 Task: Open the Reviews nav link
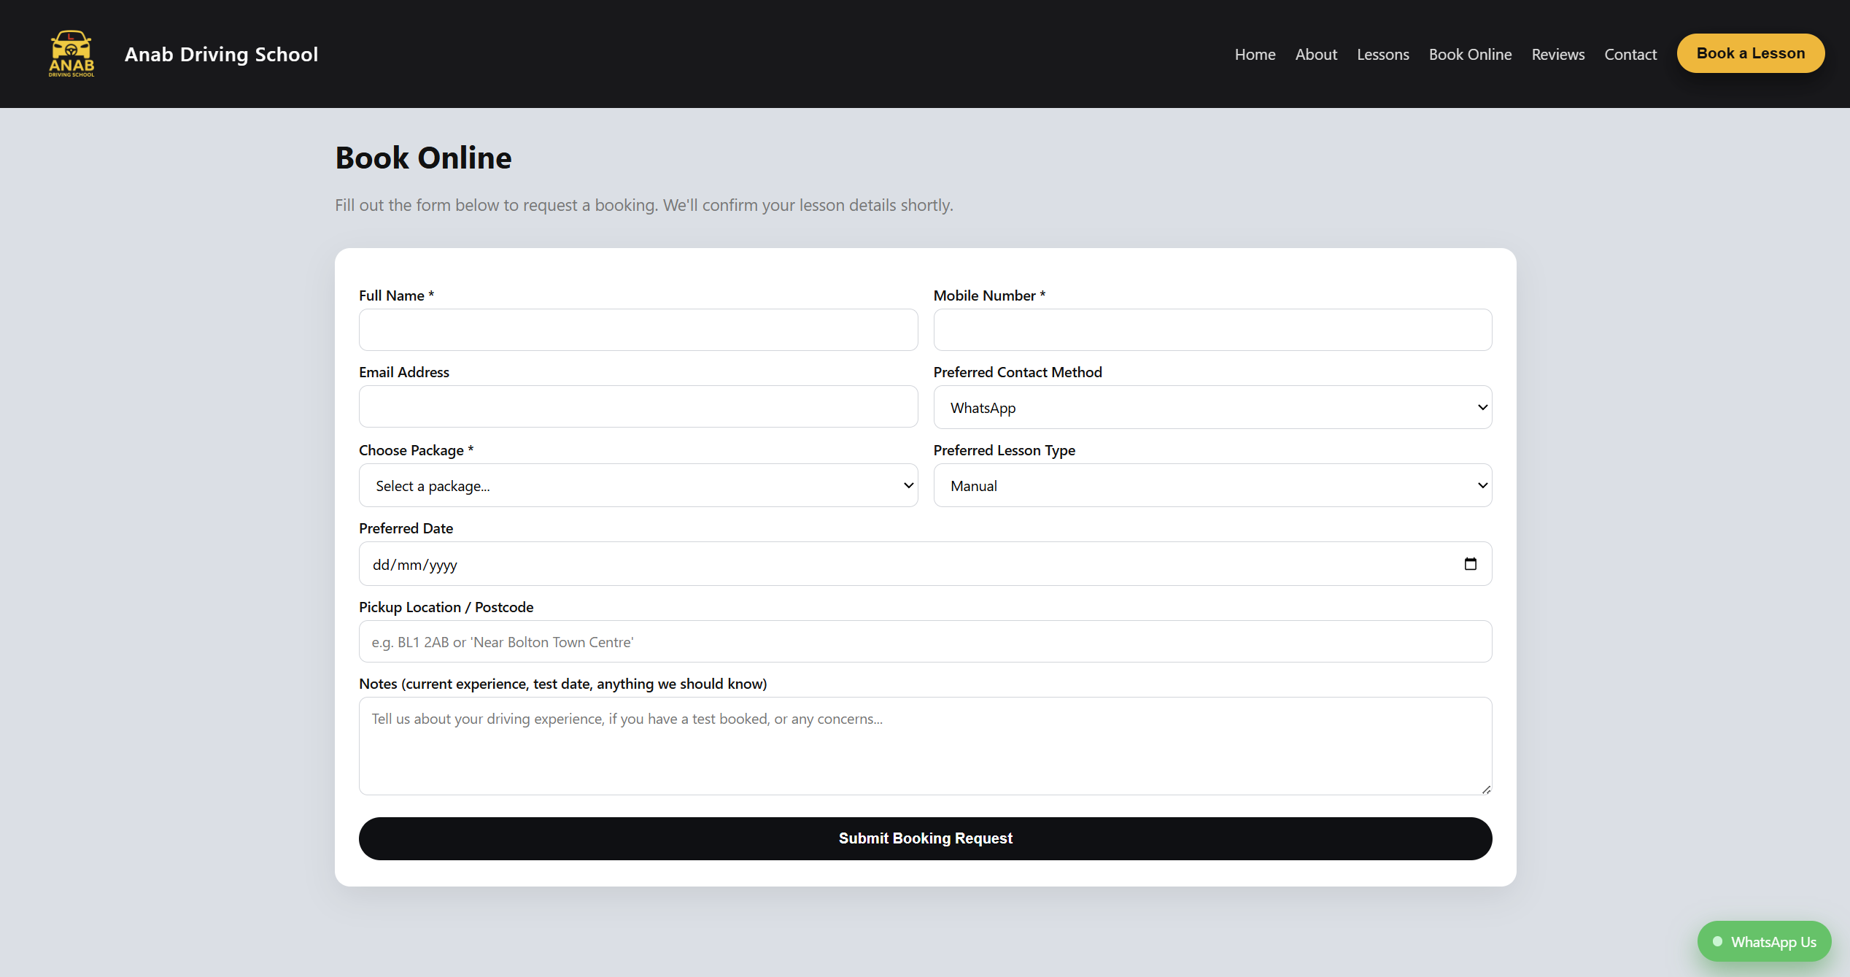(x=1557, y=54)
